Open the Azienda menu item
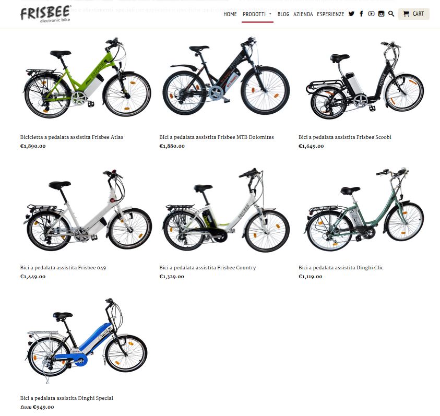 [303, 14]
